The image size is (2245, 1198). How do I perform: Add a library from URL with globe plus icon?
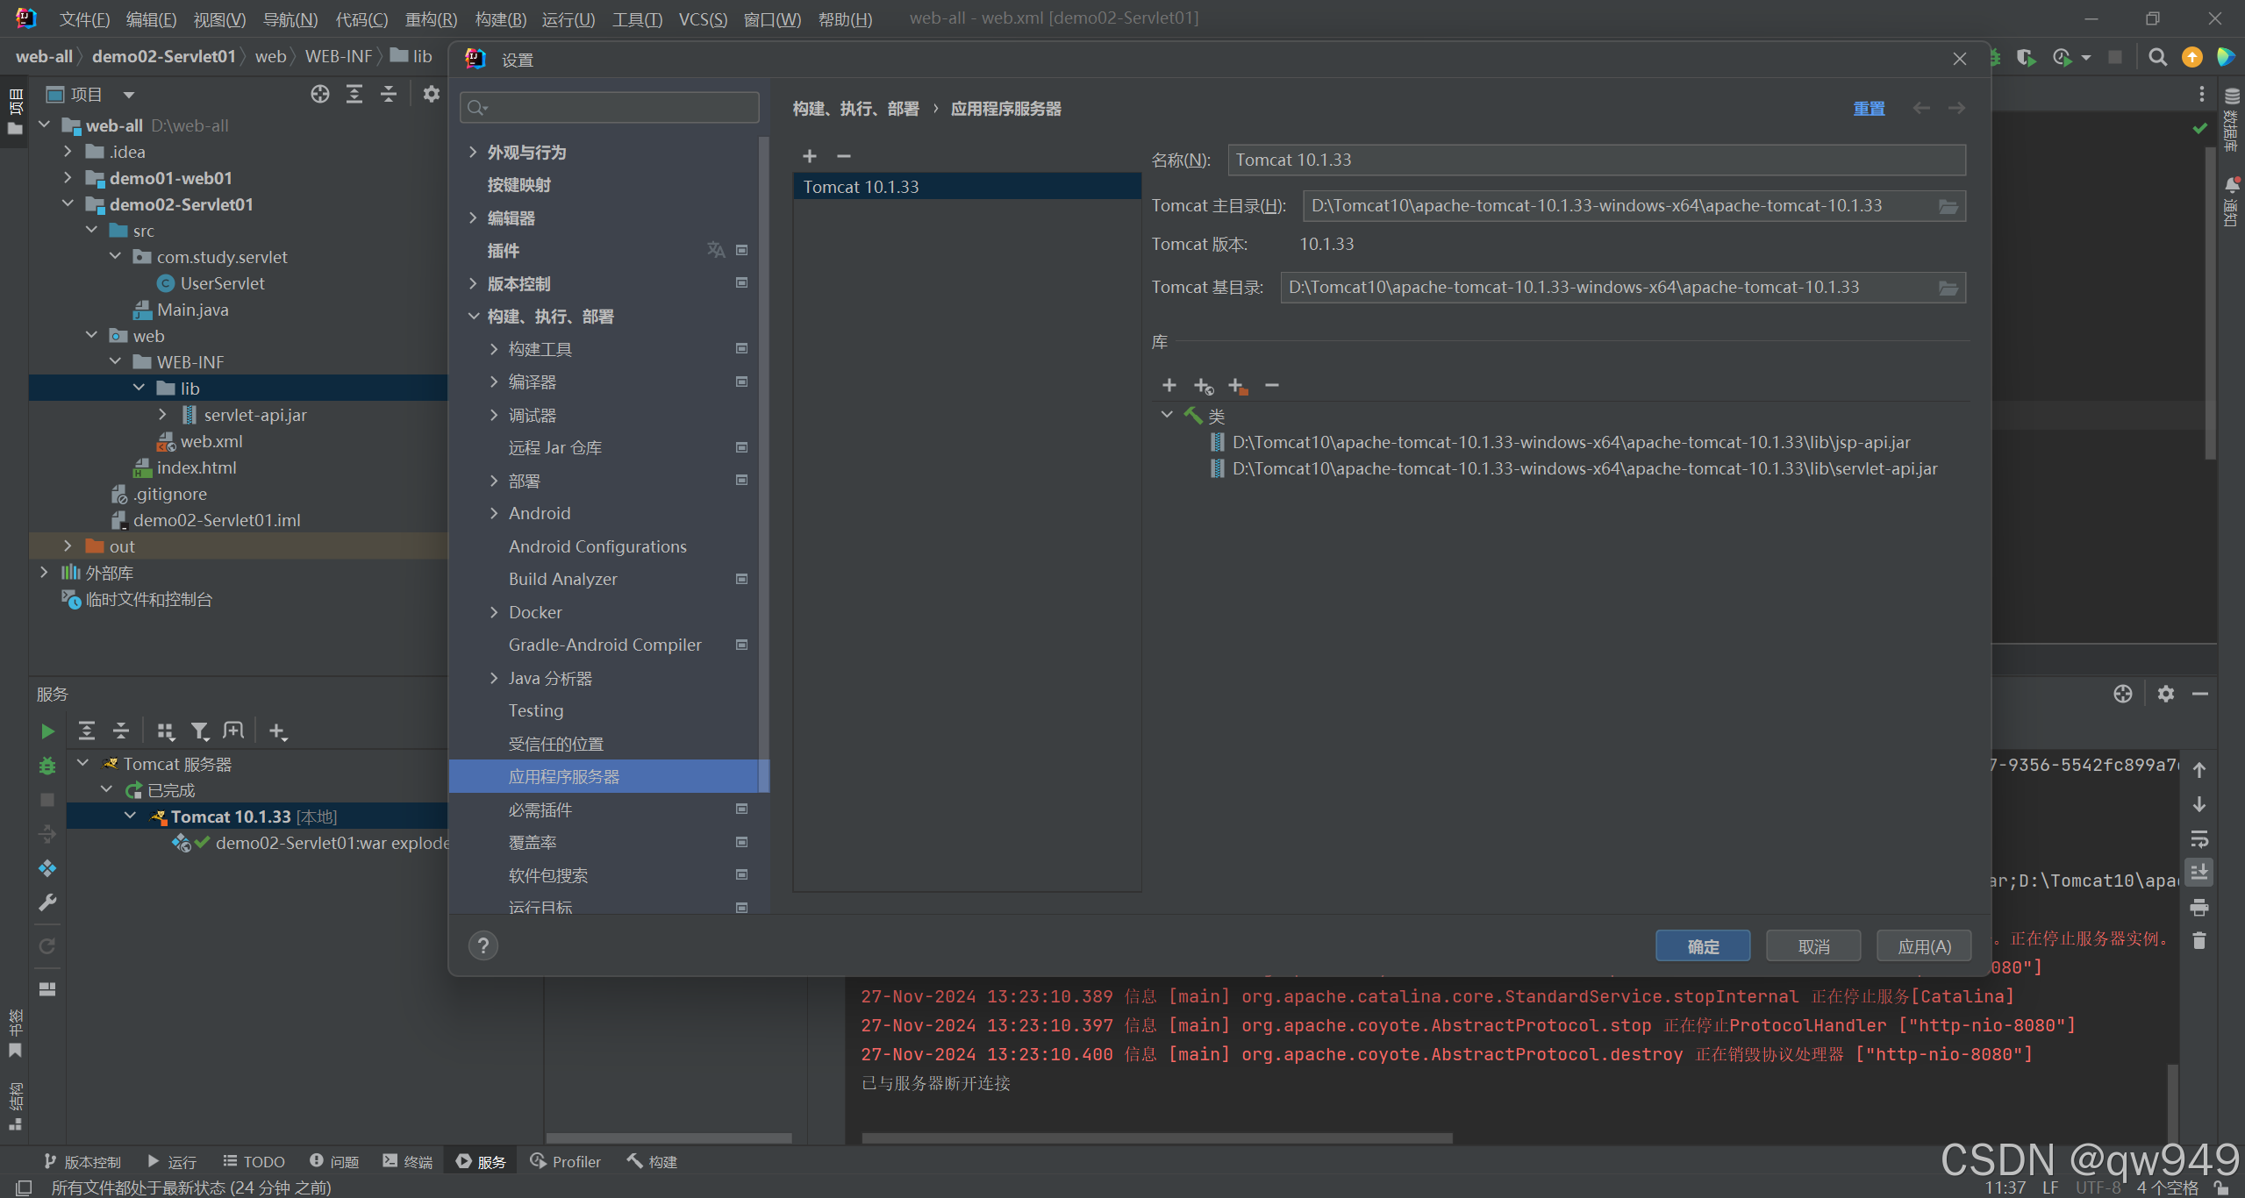click(x=1202, y=386)
